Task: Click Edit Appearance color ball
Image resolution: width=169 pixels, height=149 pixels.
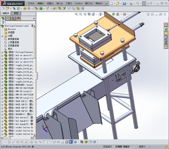Action: click(113, 14)
